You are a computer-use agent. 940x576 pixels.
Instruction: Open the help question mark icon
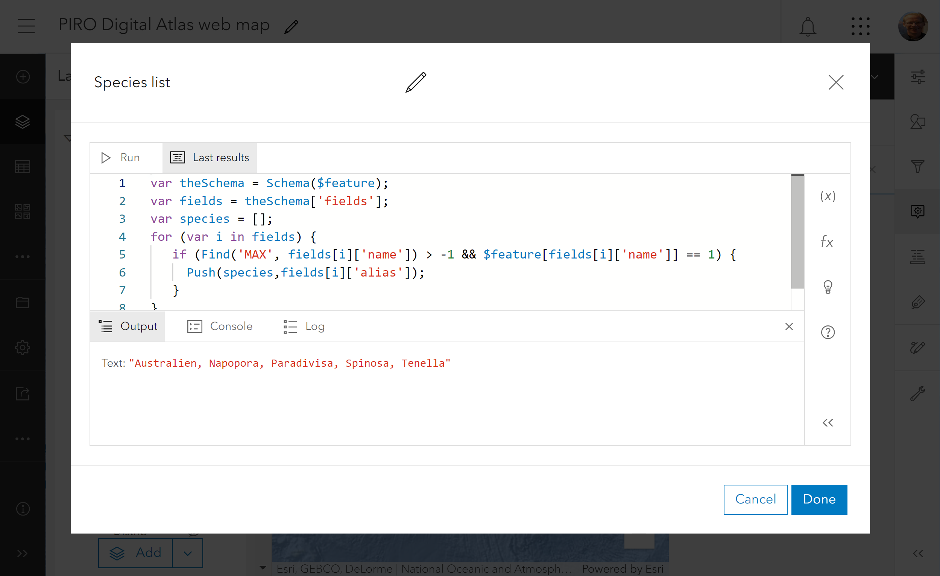tap(828, 332)
